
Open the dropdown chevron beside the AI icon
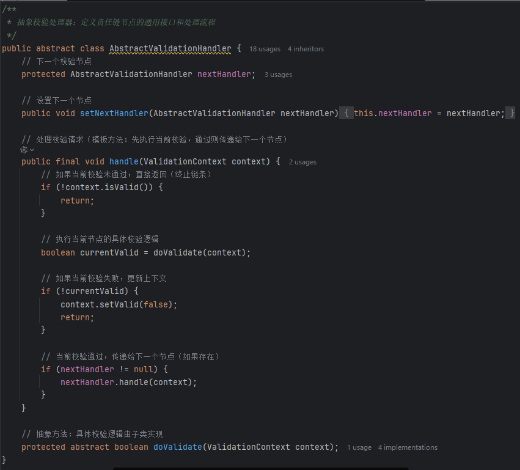tap(32, 150)
